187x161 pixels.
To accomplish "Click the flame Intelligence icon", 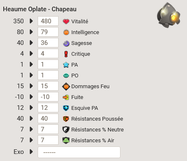I will [x=66, y=32].
